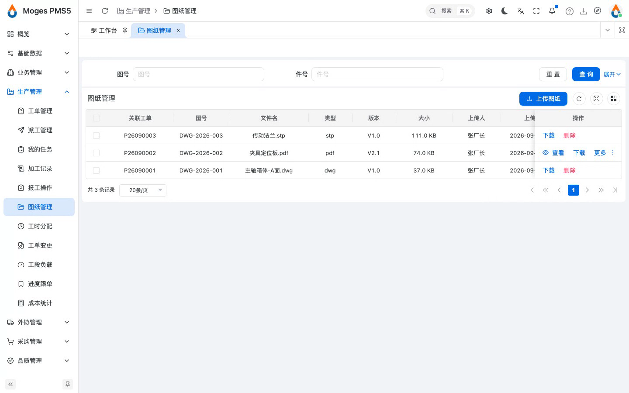This screenshot has height=393, width=629.
Task: Switch to dark mode moon icon
Action: point(505,11)
